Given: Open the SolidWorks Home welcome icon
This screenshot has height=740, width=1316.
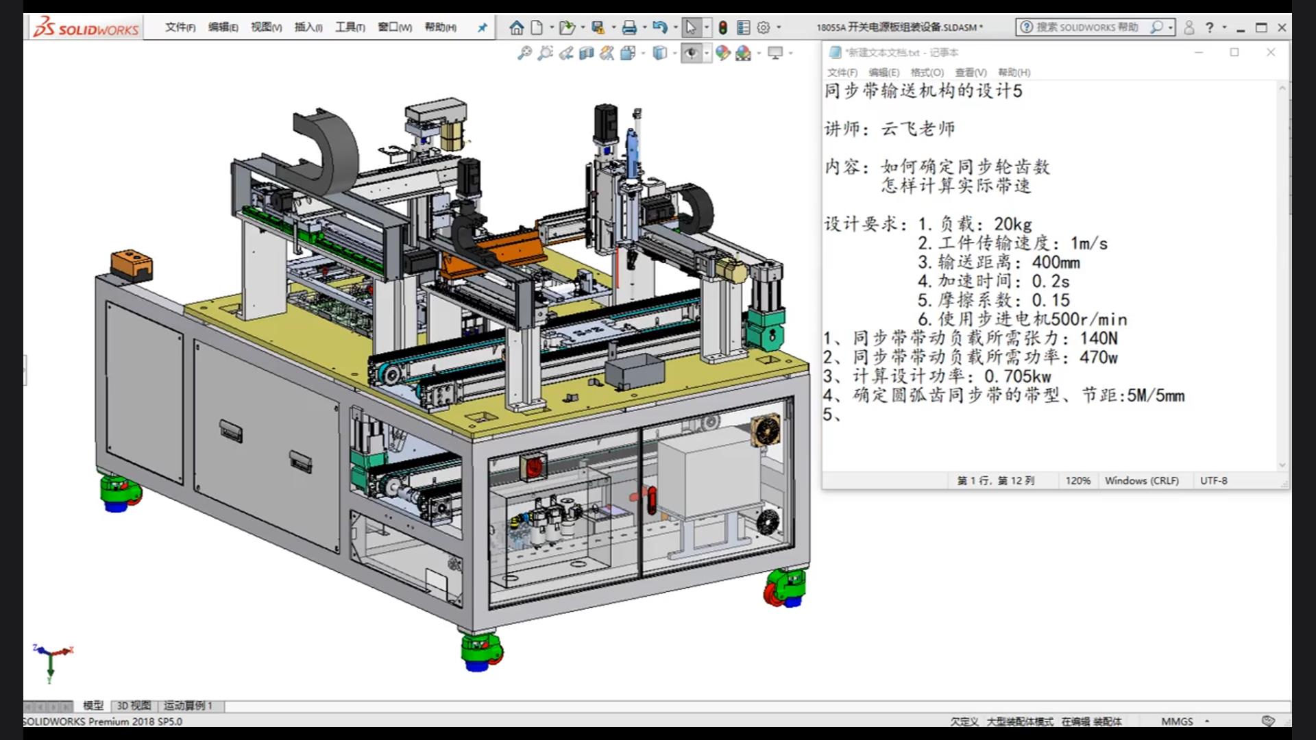Looking at the screenshot, I should pos(517,27).
